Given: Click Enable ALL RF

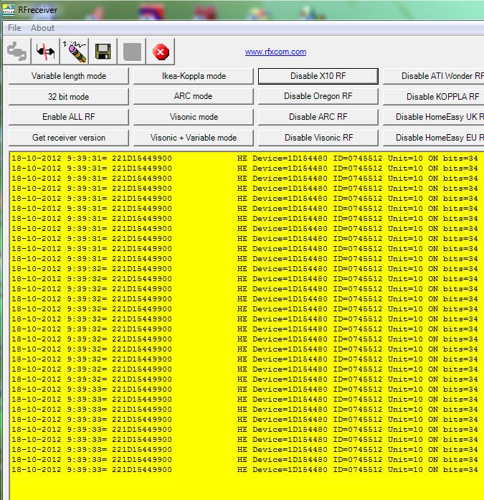Looking at the screenshot, I should [x=69, y=117].
